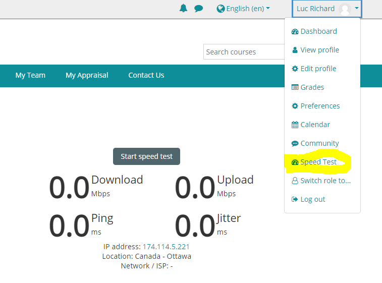This screenshot has height=283, width=382.
Task: Click the IP address 174.114.5.221 link
Action: tap(166, 247)
